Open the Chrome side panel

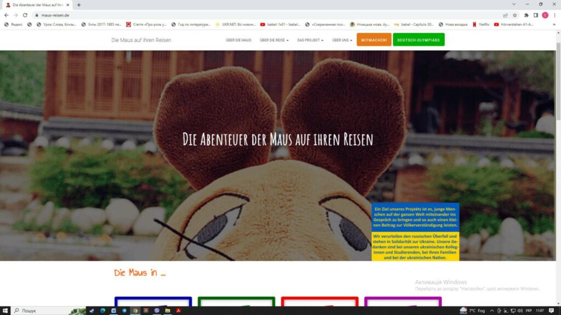click(536, 15)
